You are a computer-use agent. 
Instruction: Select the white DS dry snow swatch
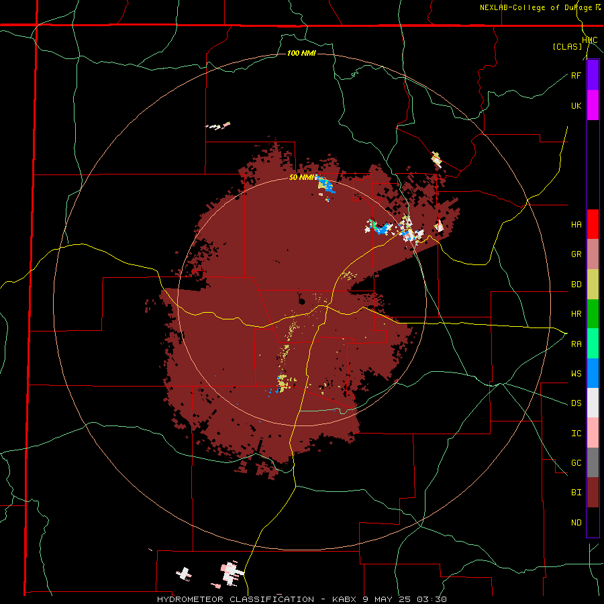click(593, 403)
